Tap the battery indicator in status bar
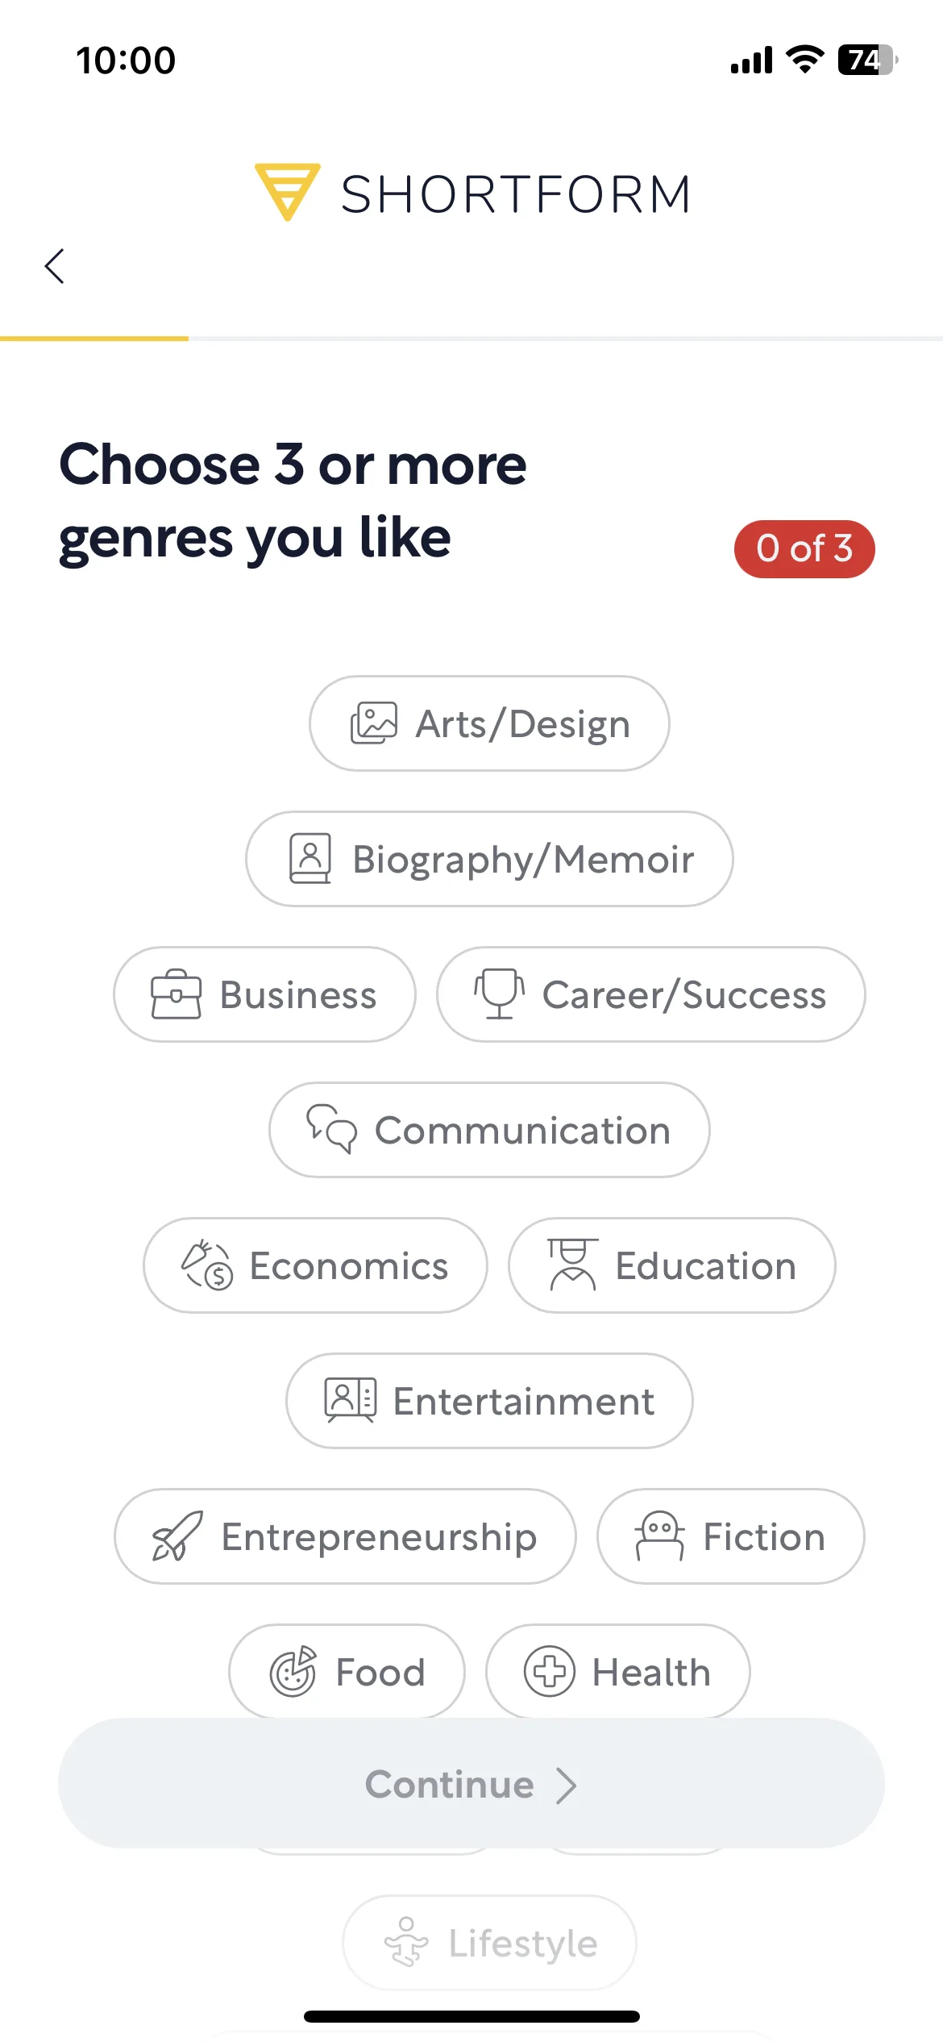 click(868, 60)
